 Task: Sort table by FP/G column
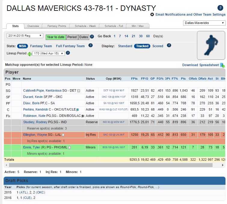click(145, 78)
